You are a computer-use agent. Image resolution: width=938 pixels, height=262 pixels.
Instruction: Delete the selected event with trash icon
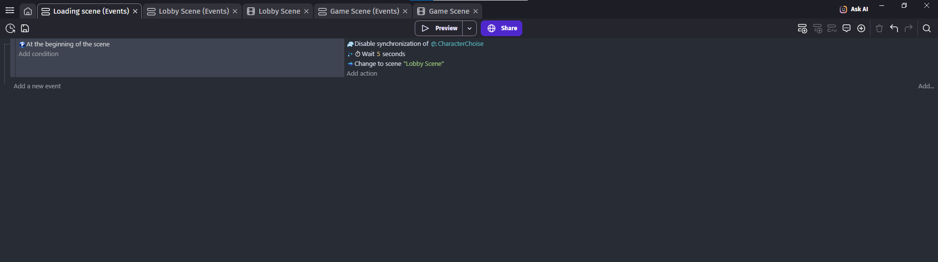click(879, 28)
